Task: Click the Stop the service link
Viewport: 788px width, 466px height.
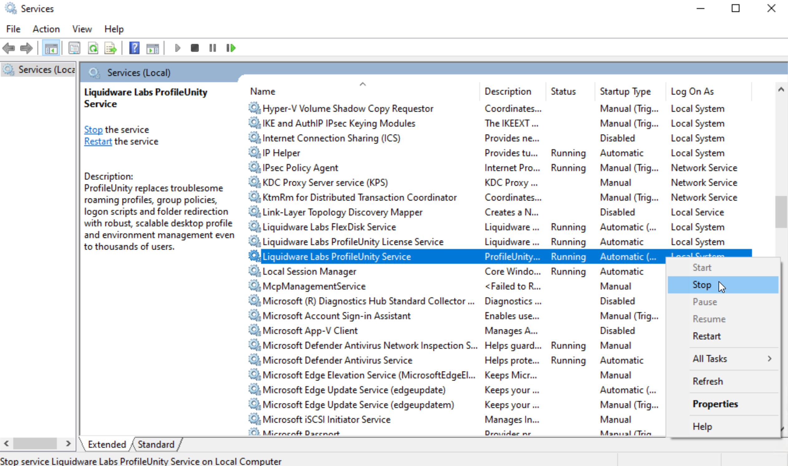Action: coord(93,129)
